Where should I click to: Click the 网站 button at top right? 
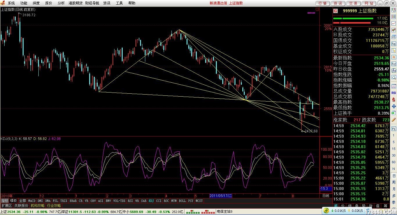(x=369, y=3)
